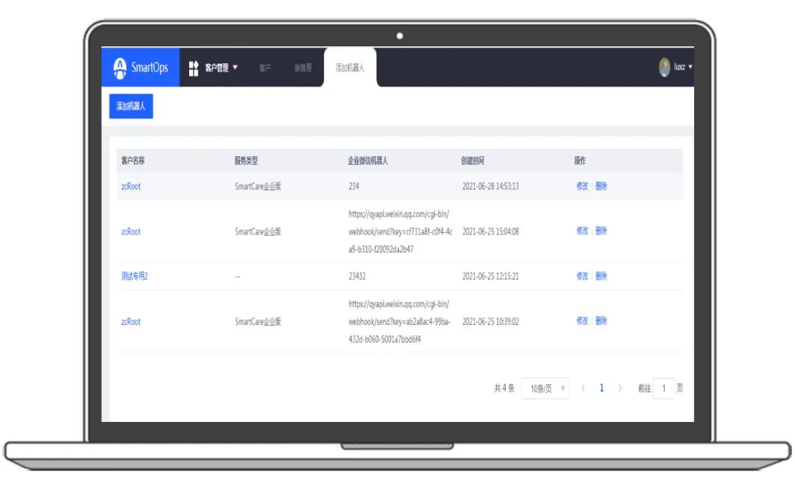This screenshot has width=795, height=489.
Task: Select the 添加机器人 tab
Action: pos(350,68)
